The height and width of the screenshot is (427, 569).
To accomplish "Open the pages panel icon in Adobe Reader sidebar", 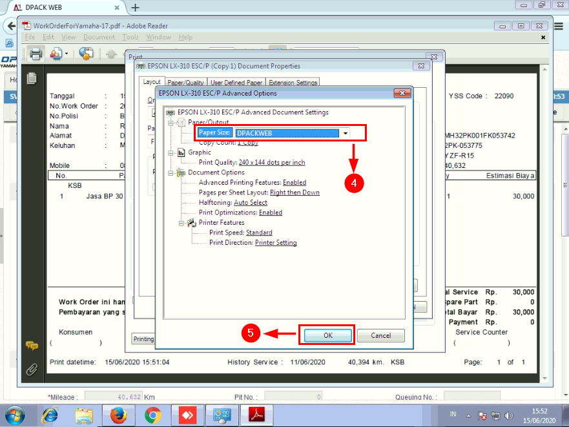I will pos(32,78).
